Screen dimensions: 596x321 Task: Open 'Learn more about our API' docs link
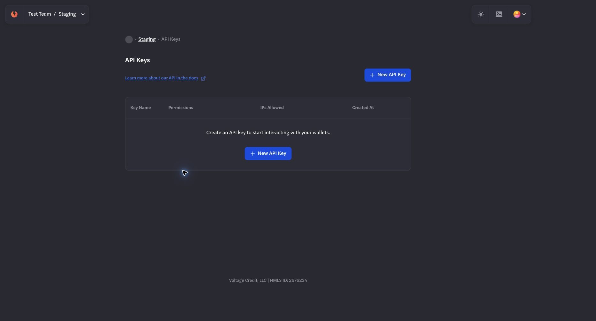[162, 78]
